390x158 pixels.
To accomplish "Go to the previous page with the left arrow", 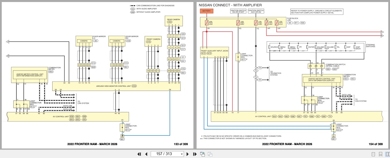I will (146, 154).
